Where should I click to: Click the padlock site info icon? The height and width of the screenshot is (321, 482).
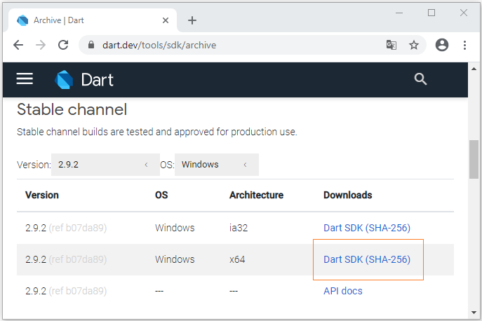91,45
